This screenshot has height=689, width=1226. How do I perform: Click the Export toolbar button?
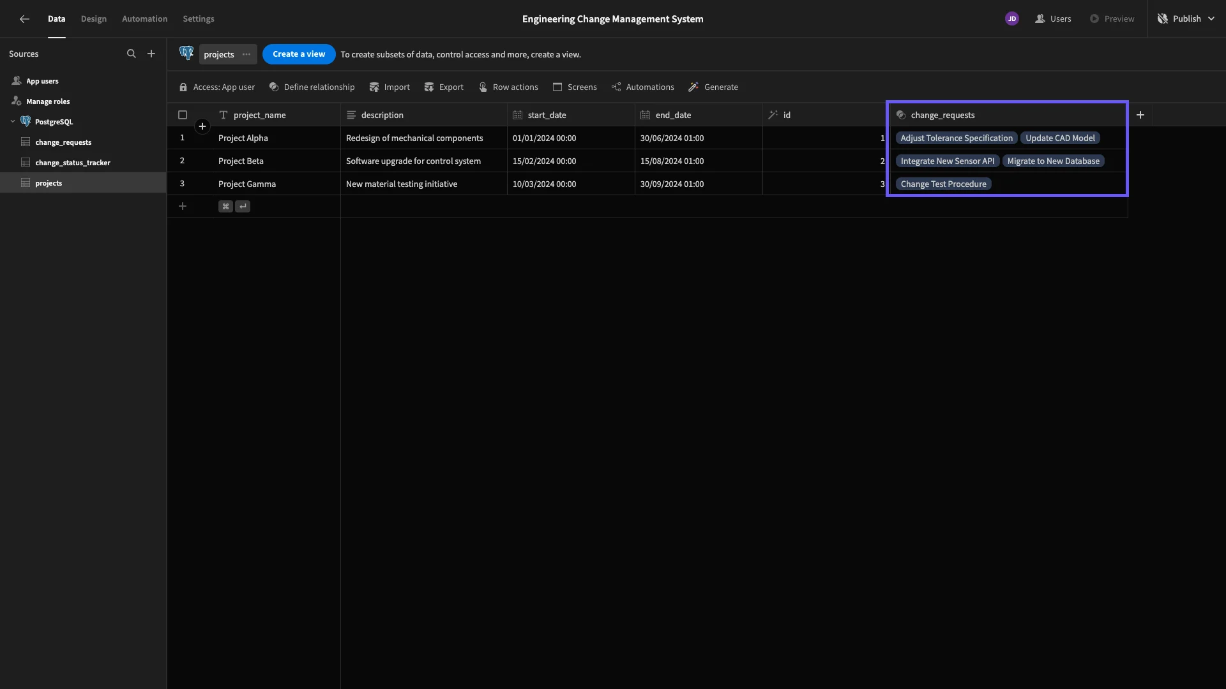click(x=444, y=87)
